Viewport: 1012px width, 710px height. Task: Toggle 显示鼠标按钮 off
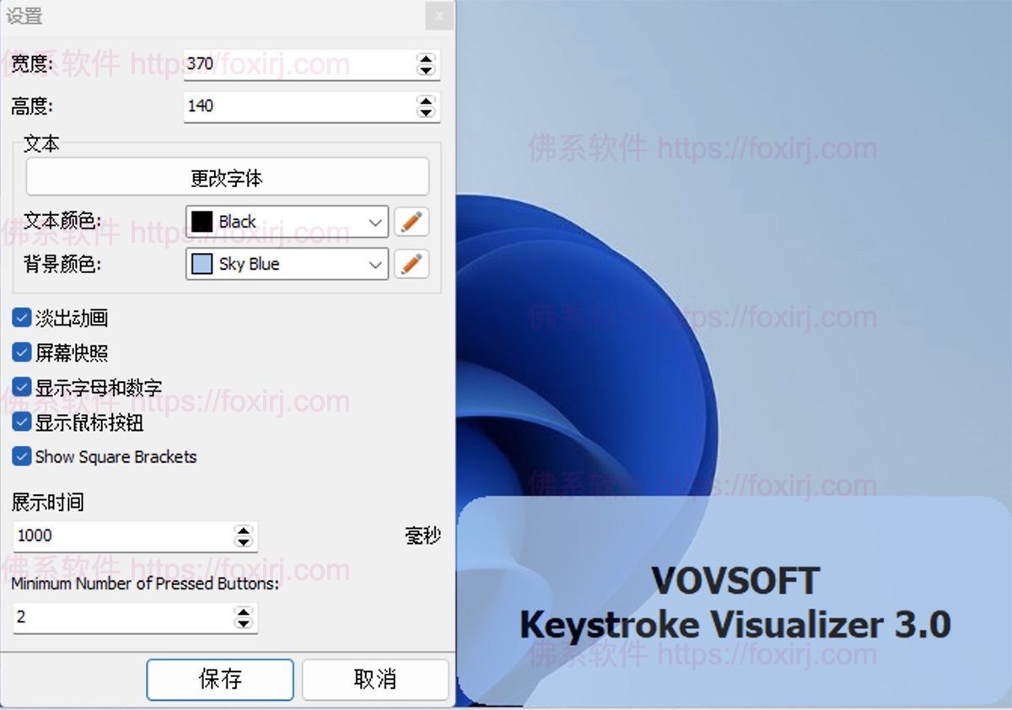coord(21,422)
